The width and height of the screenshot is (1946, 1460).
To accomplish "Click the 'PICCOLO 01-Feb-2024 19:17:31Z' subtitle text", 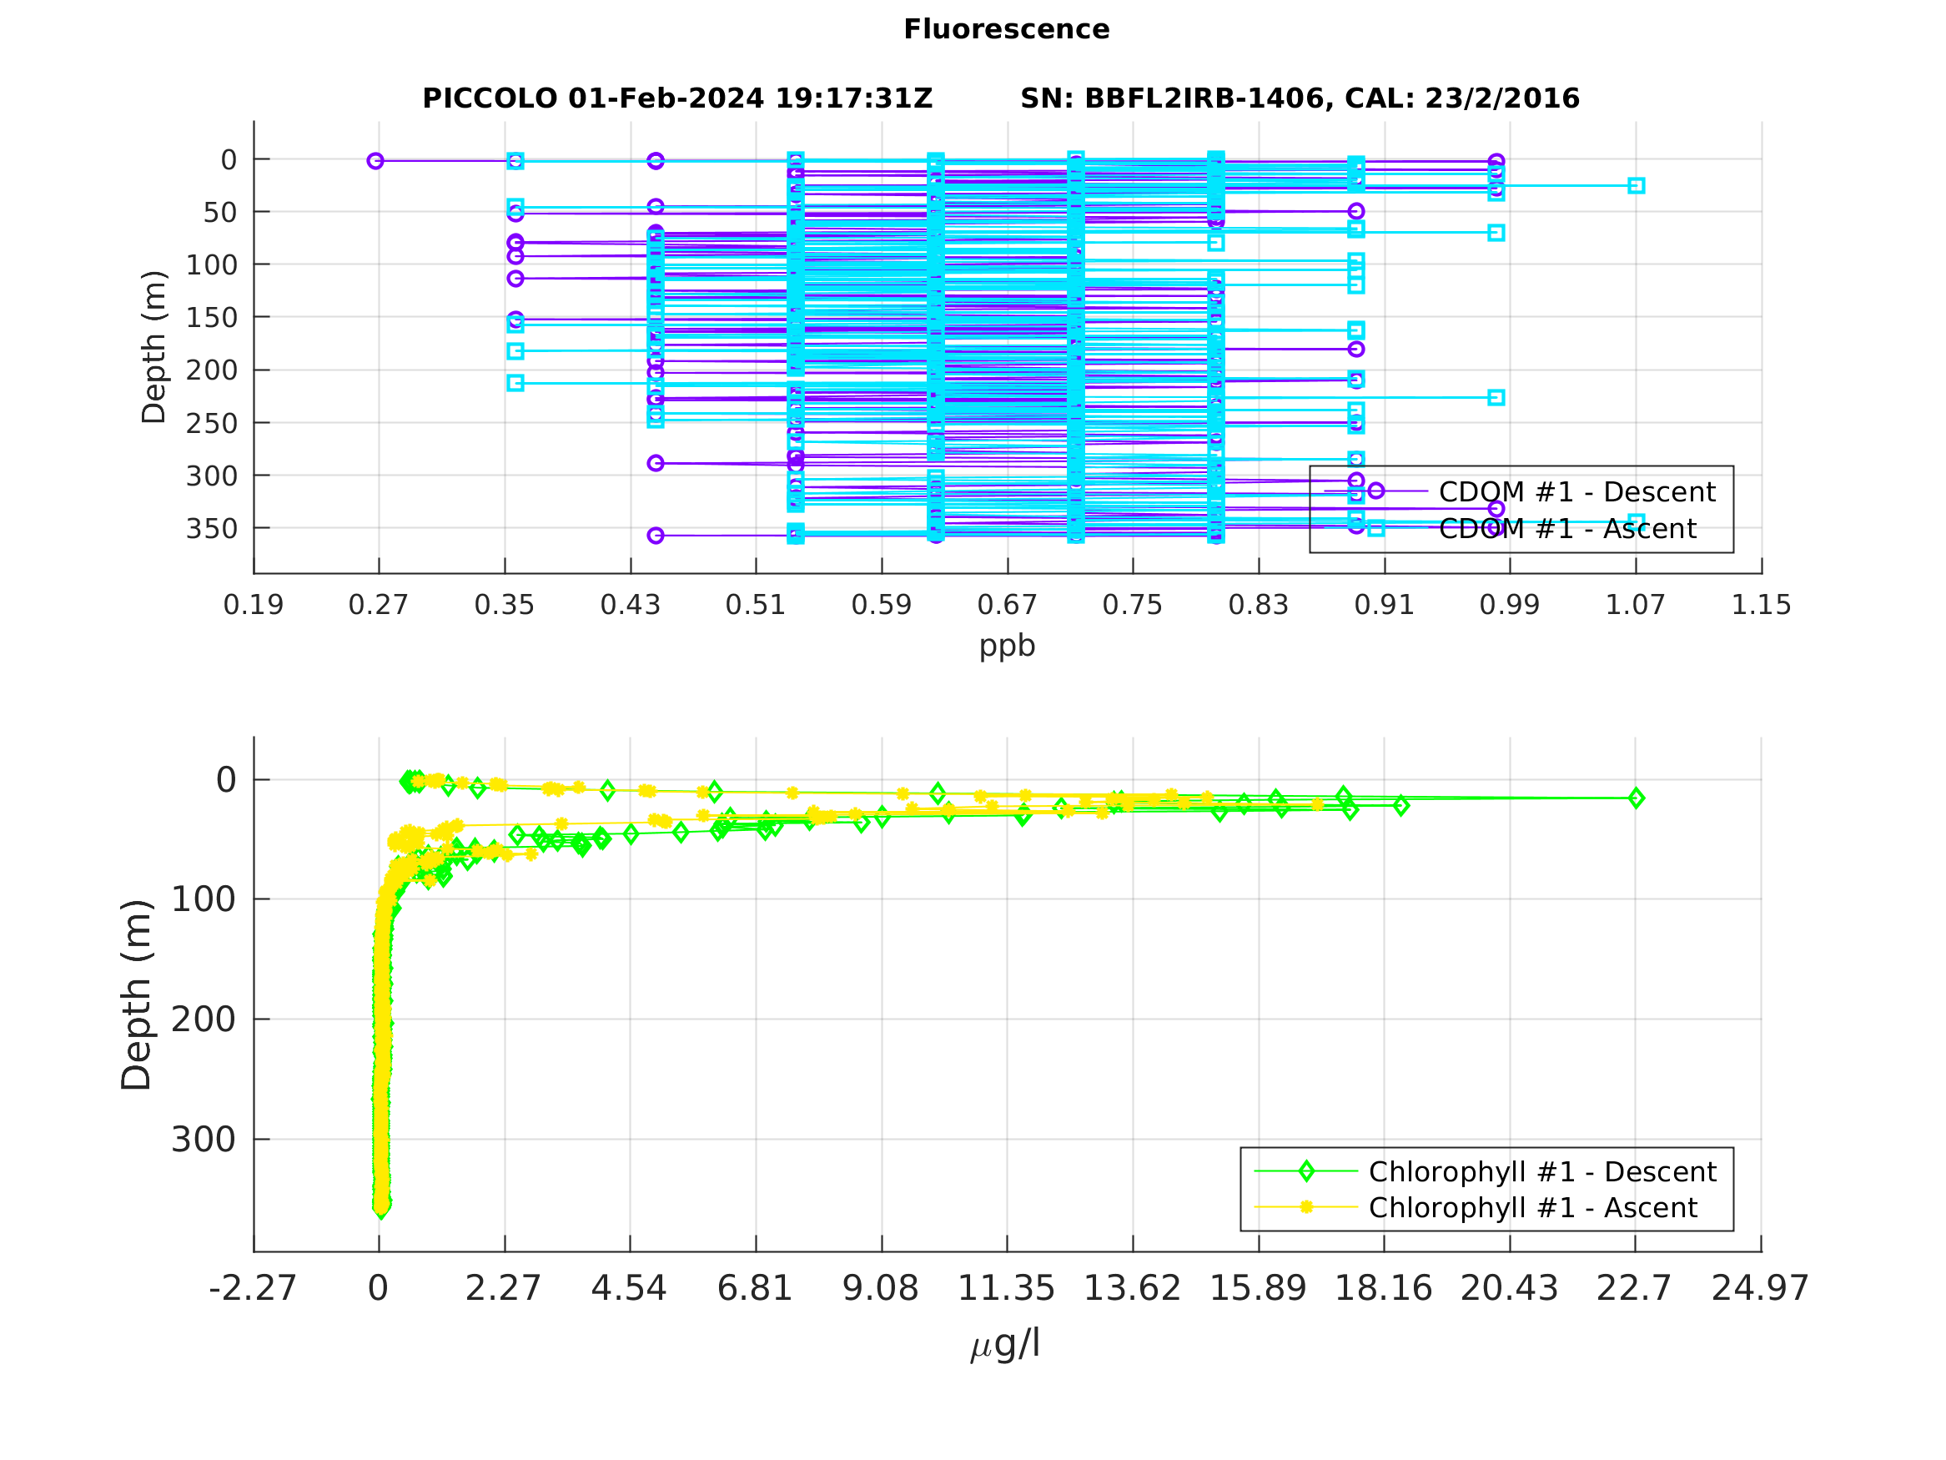I will coord(677,98).
